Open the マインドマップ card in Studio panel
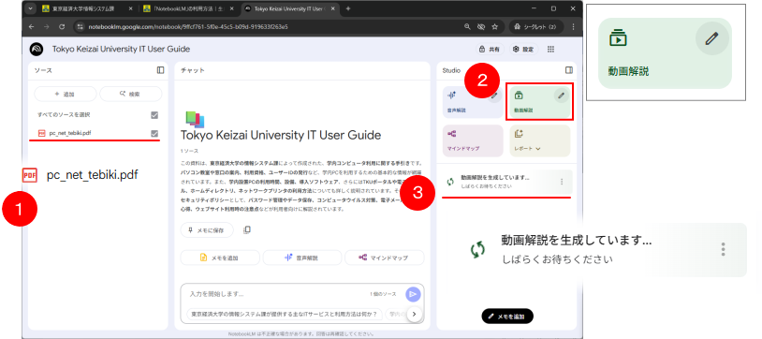762x339 pixels. pyautogui.click(x=473, y=140)
